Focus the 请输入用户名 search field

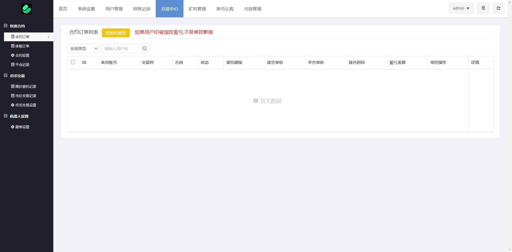point(121,48)
